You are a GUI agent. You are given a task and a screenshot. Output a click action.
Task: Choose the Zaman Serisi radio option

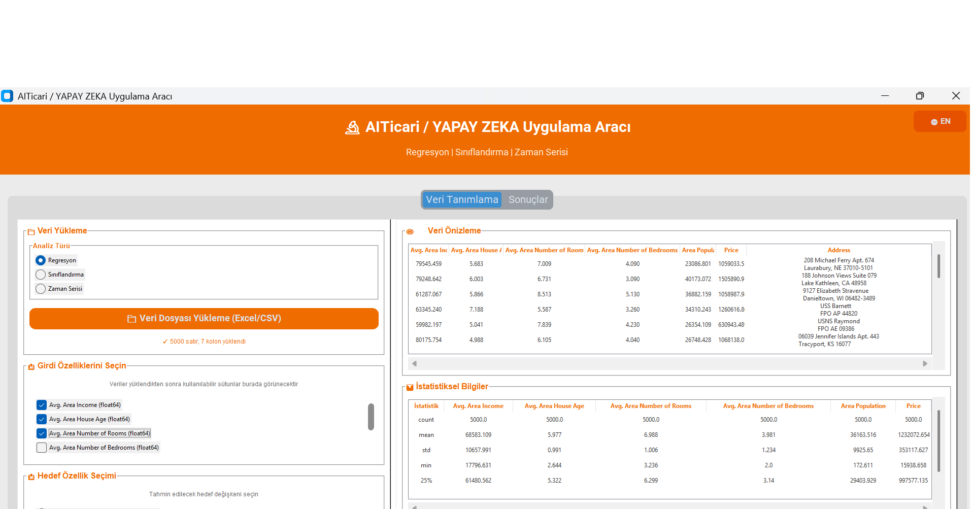tap(41, 289)
